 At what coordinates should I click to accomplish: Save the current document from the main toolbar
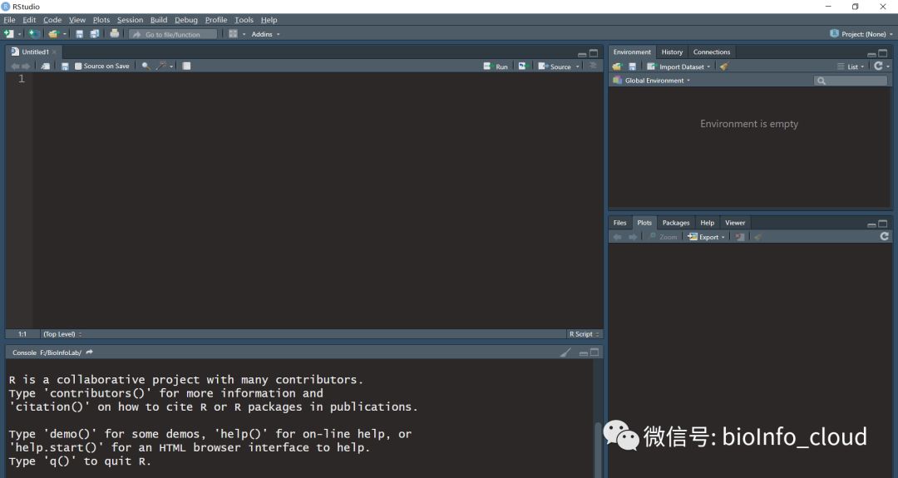(x=80, y=34)
